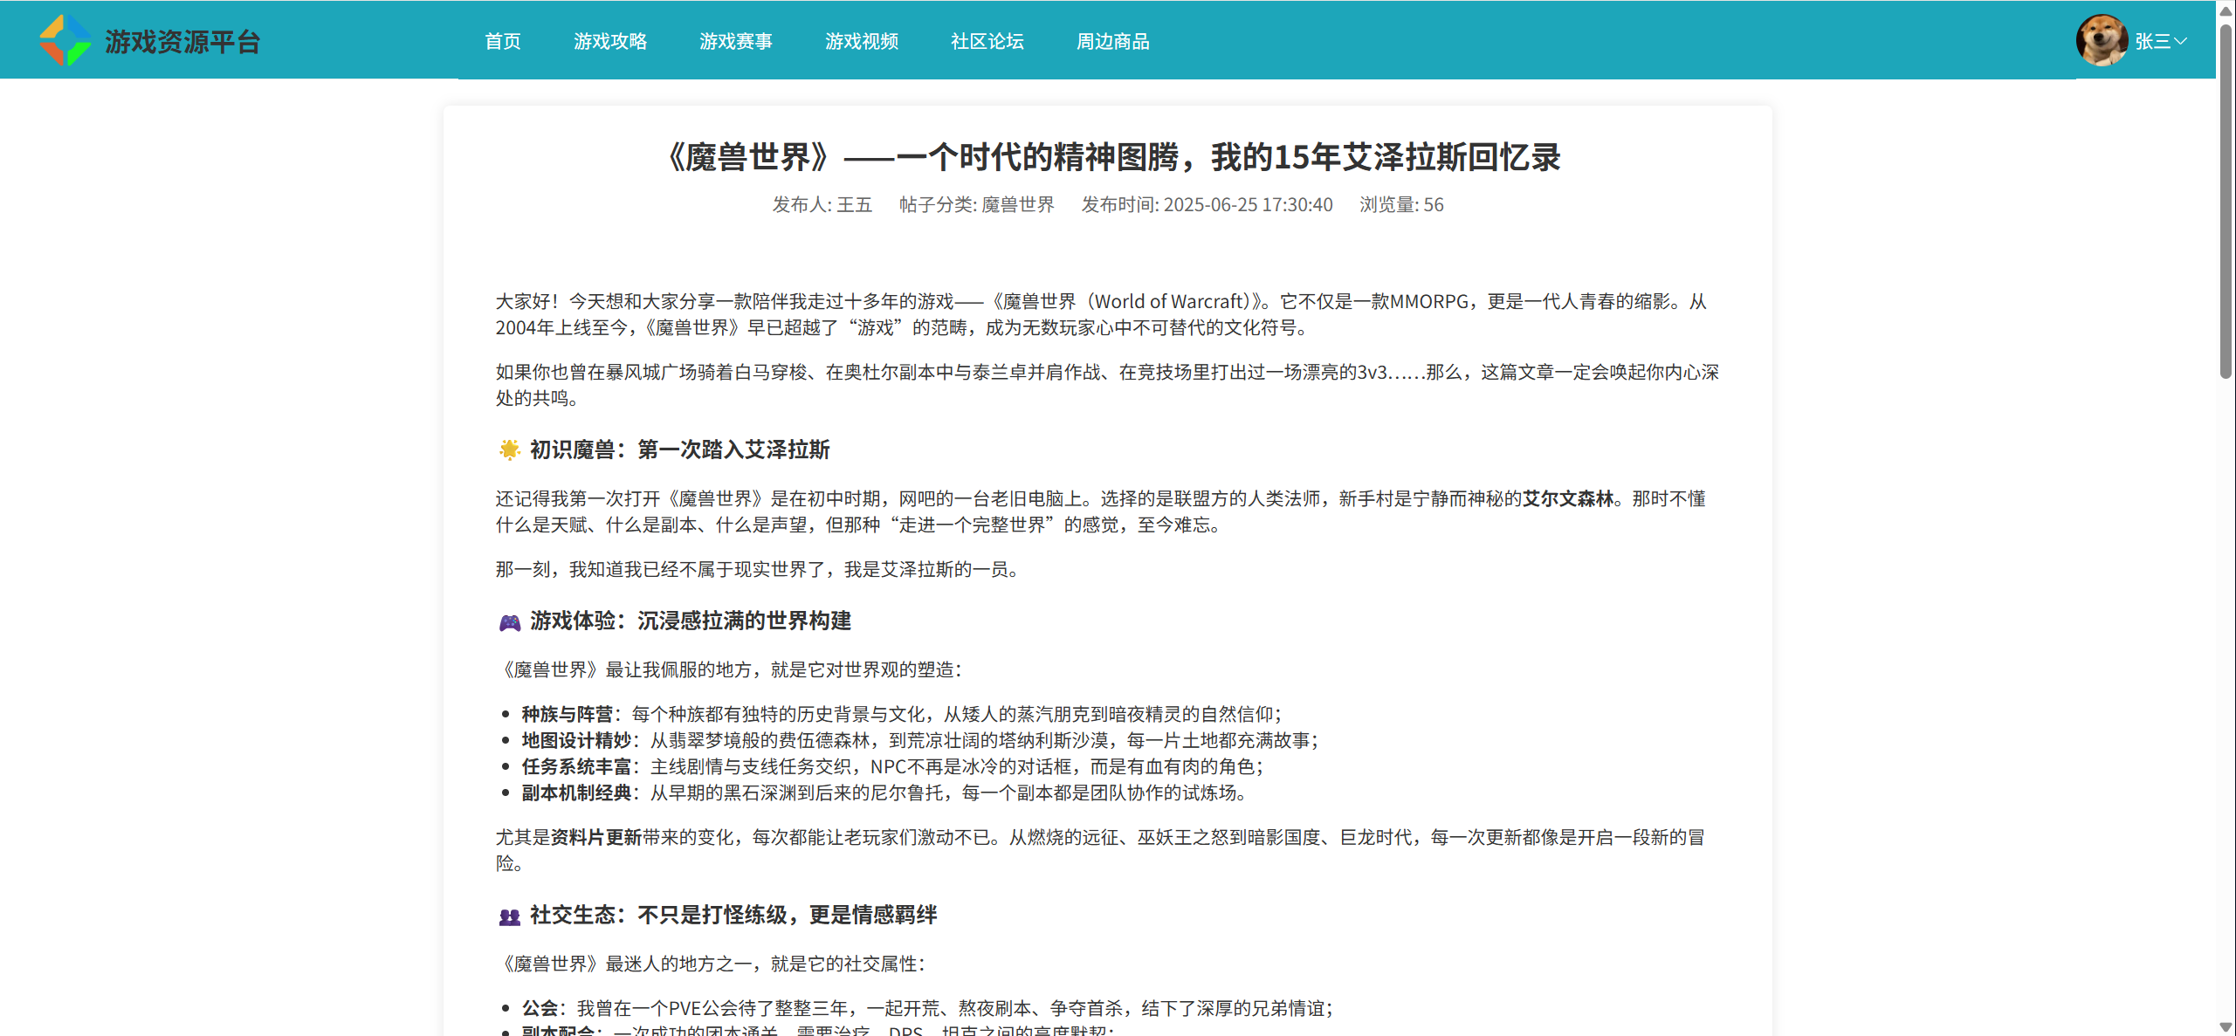Go to 游戏攻略 menu item
The width and height of the screenshot is (2236, 1036).
(609, 41)
